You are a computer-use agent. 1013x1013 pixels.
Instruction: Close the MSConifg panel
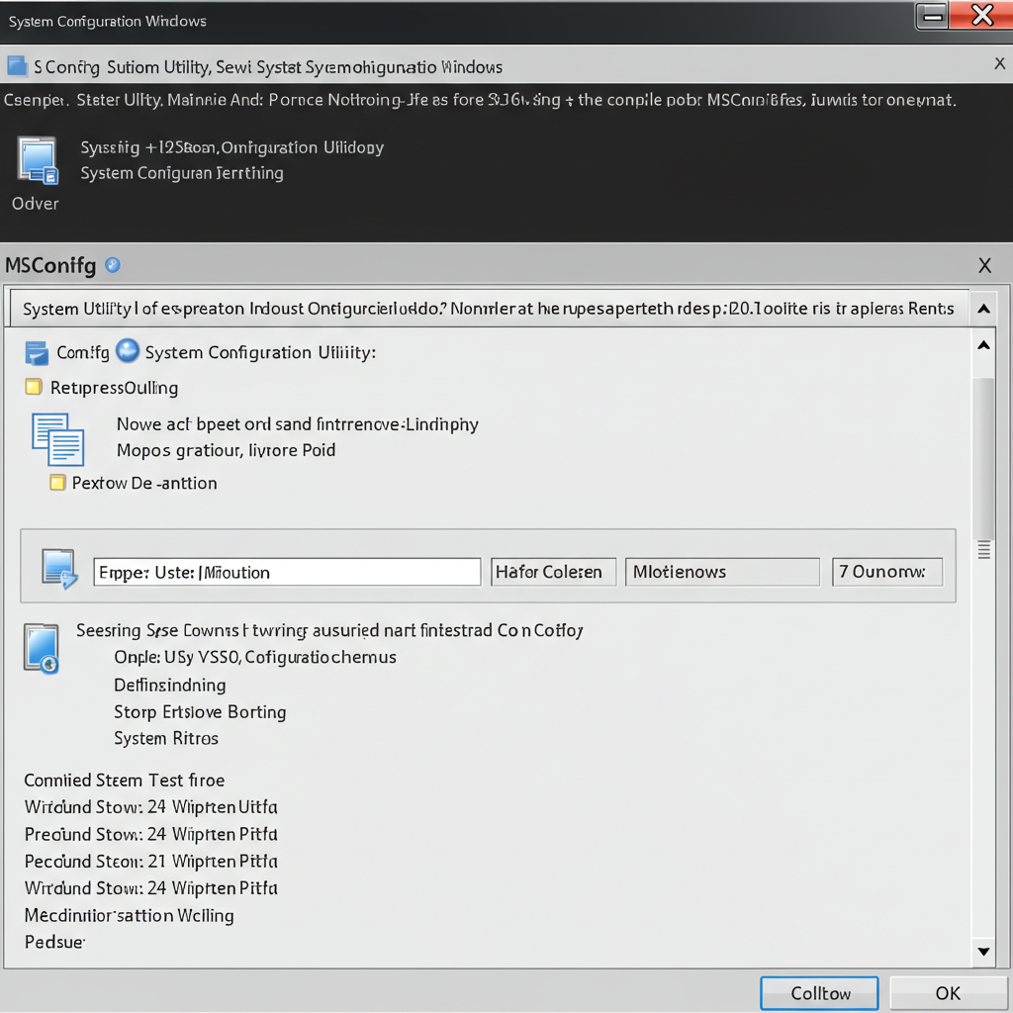tap(984, 265)
